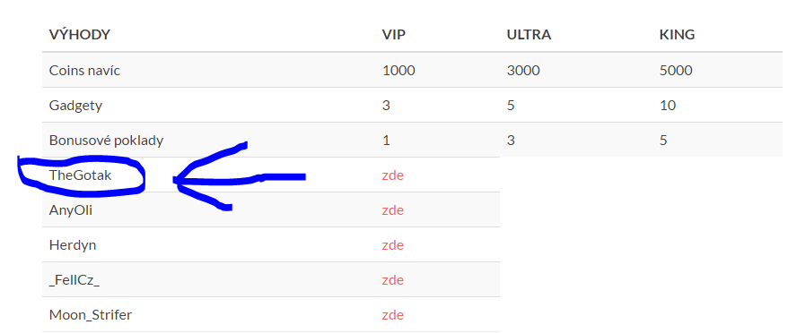Select the Gadgety row label
Screen dimensions: 788x333
click(76, 106)
